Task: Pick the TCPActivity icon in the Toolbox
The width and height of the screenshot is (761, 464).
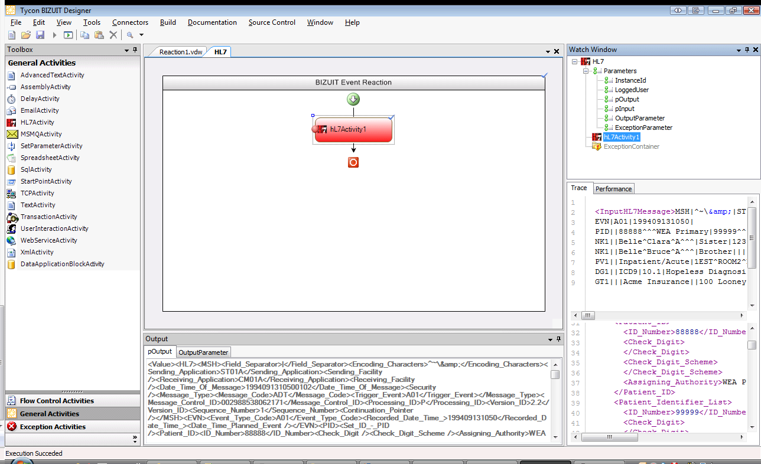Action: (11, 193)
